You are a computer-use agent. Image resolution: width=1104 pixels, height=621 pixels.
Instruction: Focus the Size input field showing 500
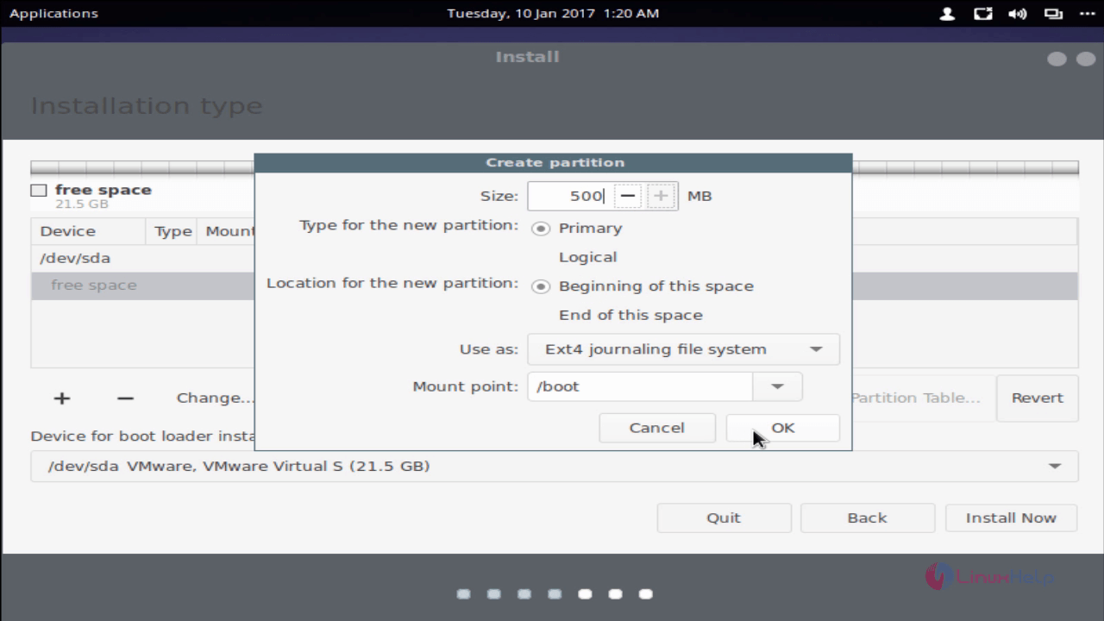point(569,196)
